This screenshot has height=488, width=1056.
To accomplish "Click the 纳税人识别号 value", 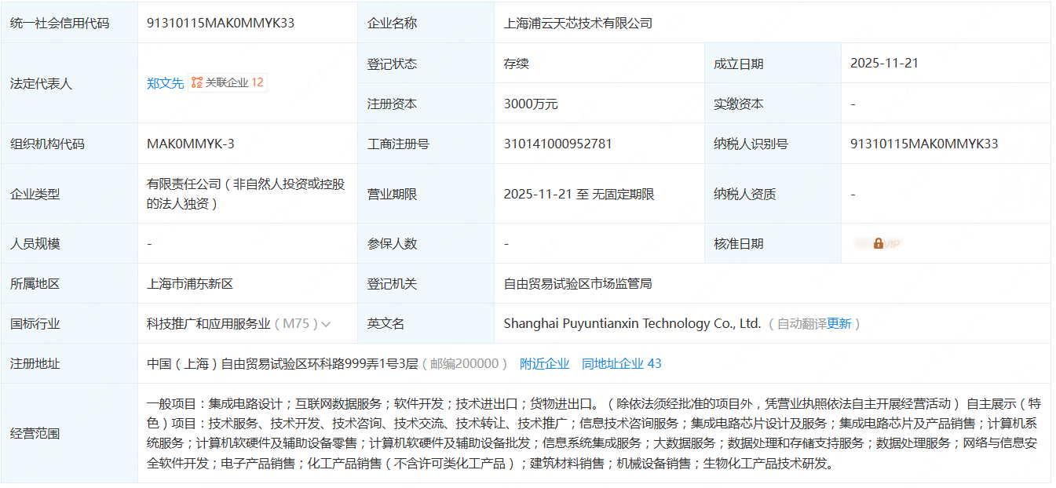I will 924,144.
